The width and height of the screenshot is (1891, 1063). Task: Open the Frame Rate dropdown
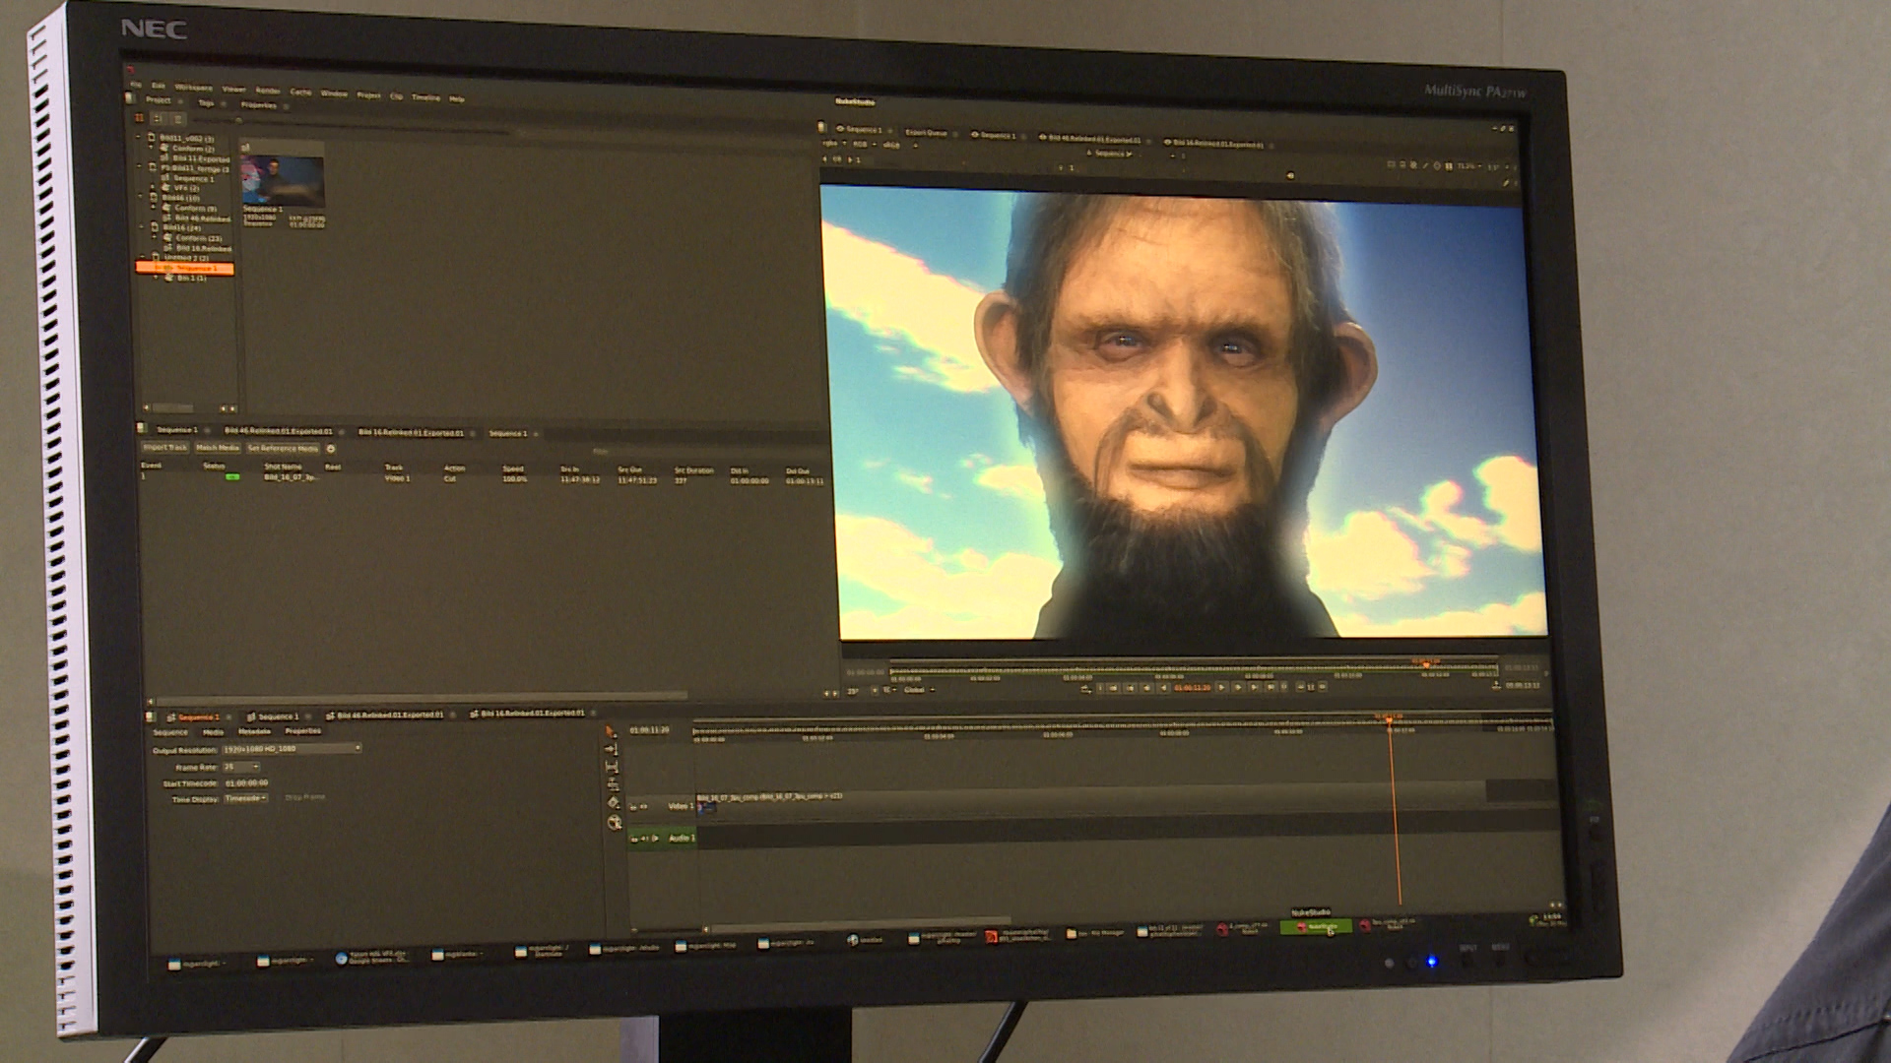click(x=241, y=767)
